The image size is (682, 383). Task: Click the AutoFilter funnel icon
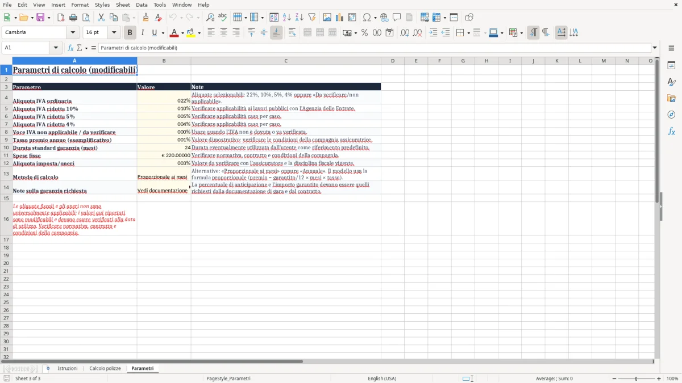pyautogui.click(x=312, y=18)
